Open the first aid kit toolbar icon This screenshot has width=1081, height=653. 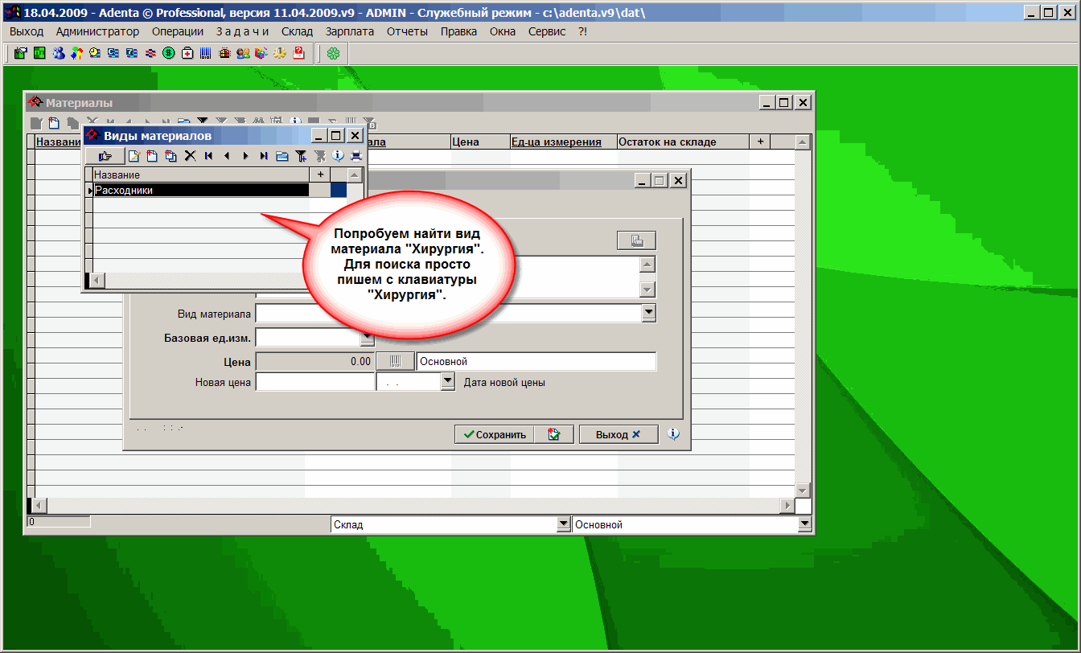click(x=187, y=54)
